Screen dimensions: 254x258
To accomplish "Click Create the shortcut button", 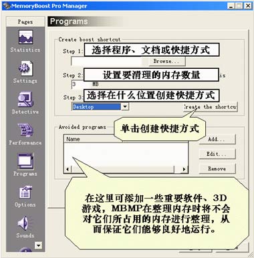I will click(210, 107).
